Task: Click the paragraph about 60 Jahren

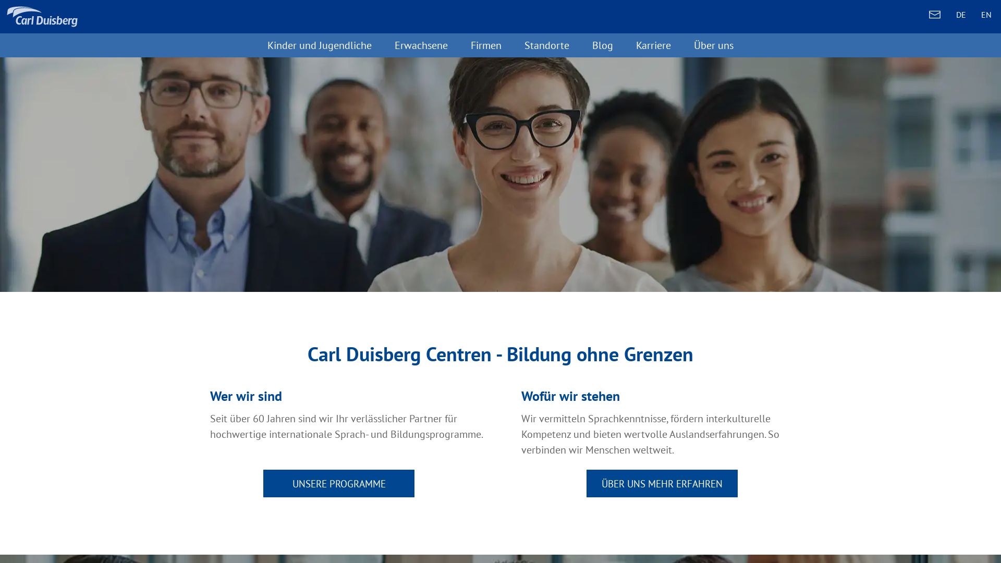Action: pos(347,426)
